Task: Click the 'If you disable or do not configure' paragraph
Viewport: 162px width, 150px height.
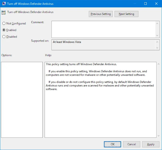Action: [100, 86]
